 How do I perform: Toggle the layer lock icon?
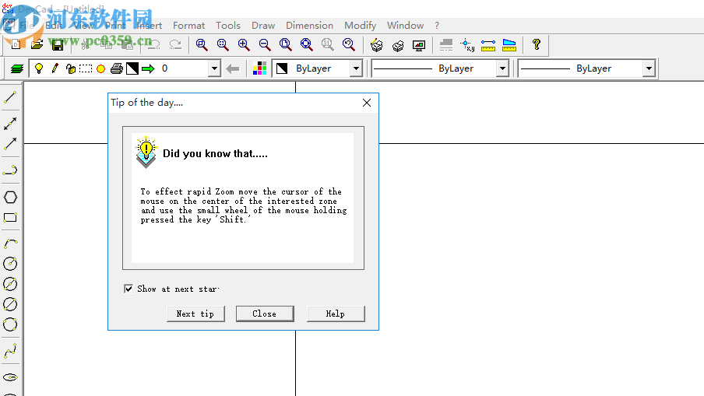click(71, 68)
